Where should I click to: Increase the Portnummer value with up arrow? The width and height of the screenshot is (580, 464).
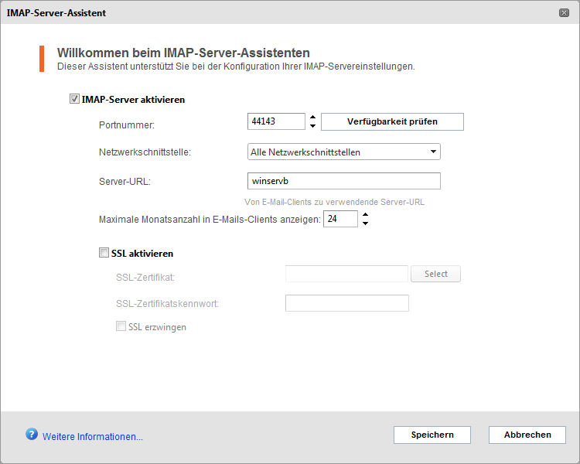(312, 118)
